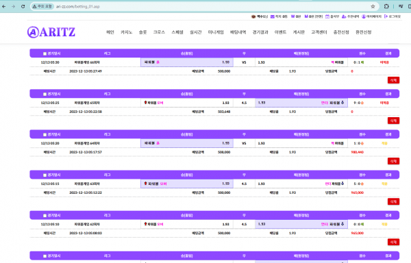Delete the 64회차 bet record
This screenshot has width=411, height=263.
(x=393, y=161)
